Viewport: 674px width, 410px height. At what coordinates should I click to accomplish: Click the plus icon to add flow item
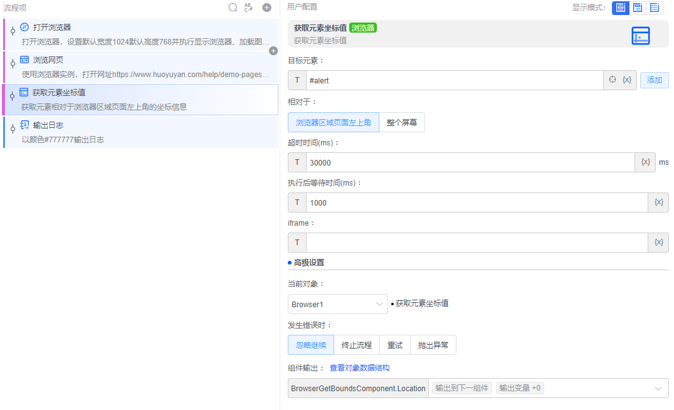[266, 8]
